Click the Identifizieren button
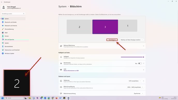 (112, 40)
